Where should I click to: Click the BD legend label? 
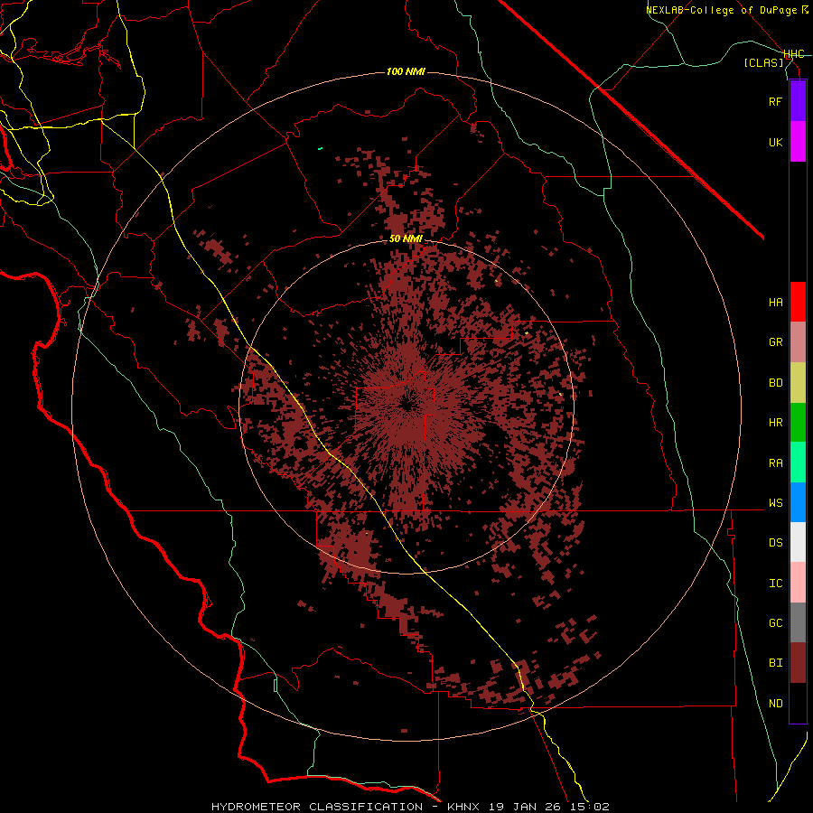(x=775, y=383)
